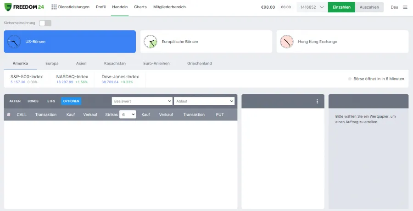The height and width of the screenshot is (211, 413).
Task: Open the hamburger menu at top right
Action: (405, 7)
